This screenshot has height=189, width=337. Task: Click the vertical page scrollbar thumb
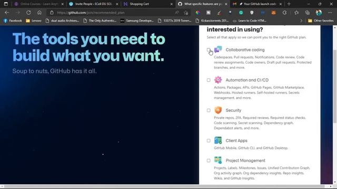pyautogui.click(x=335, y=86)
